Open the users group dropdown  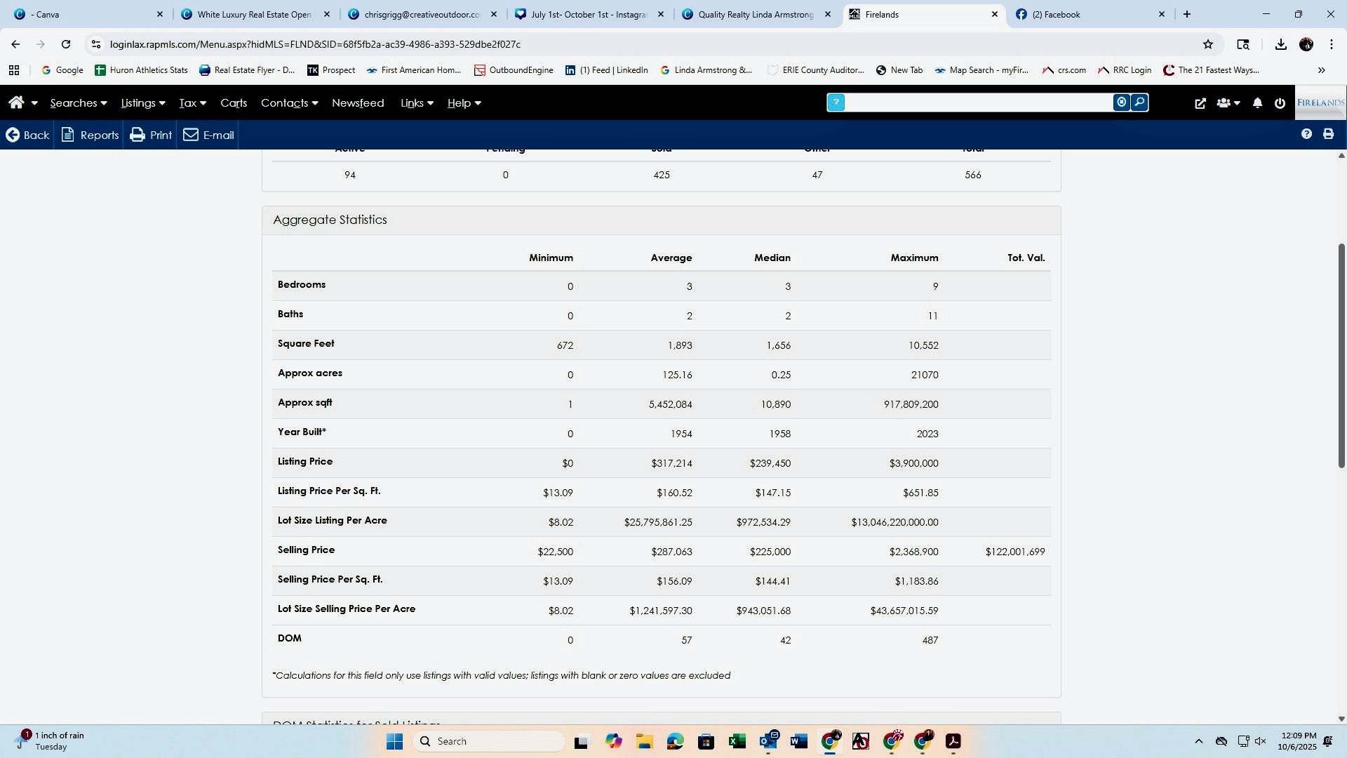[x=1228, y=103]
